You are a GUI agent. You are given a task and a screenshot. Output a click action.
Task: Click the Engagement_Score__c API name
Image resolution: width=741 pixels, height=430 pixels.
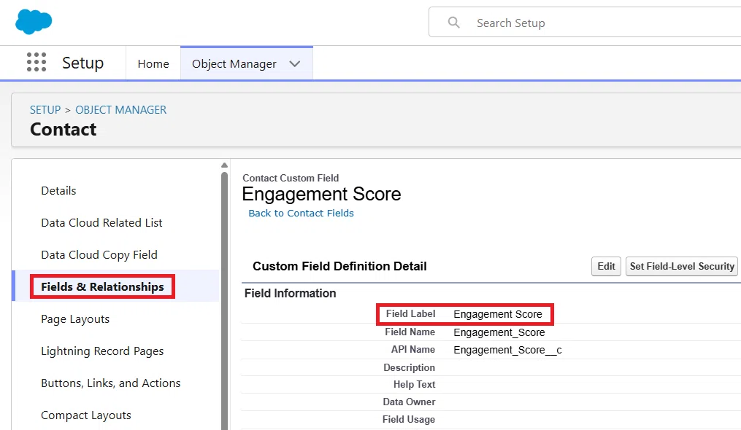point(507,351)
